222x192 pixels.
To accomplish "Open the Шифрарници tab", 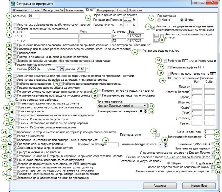I will click(x=106, y=10).
